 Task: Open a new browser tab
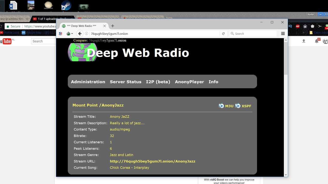(x=112, y=26)
